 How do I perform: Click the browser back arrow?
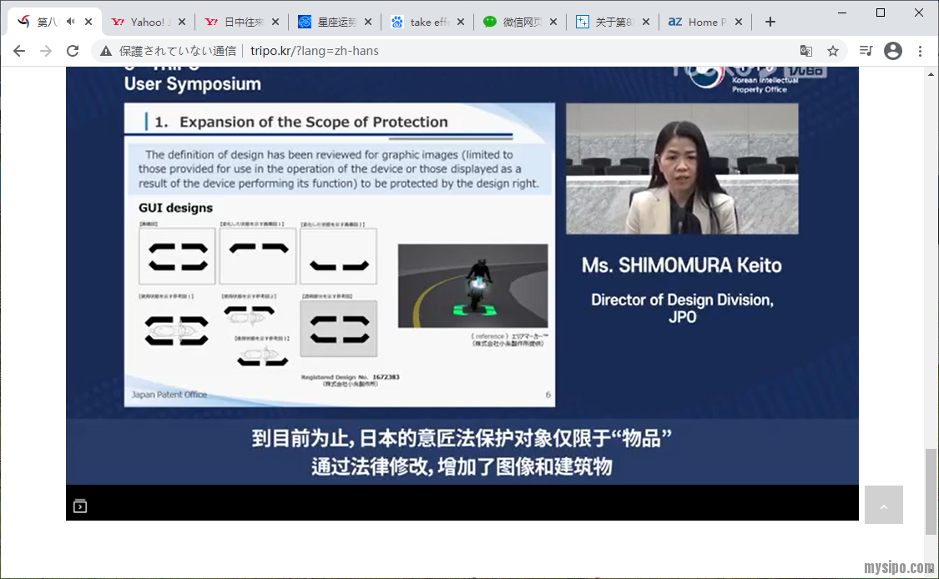(19, 51)
